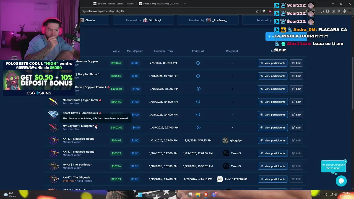Open the Brave playlist music icon

click(322, 11)
